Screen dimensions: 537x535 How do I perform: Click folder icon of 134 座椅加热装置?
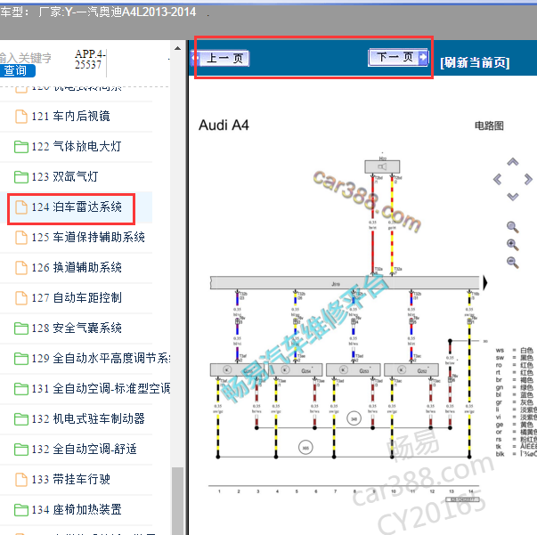point(21,510)
